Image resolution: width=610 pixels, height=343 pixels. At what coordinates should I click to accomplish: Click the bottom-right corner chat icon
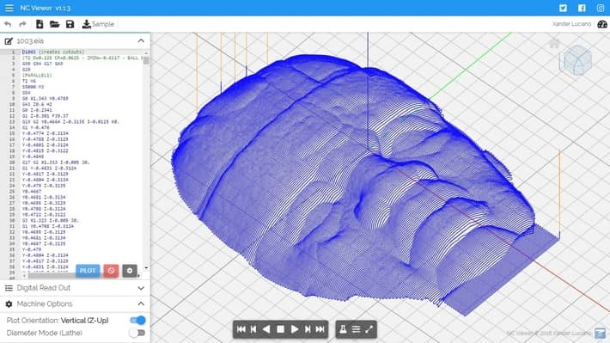tap(600, 333)
